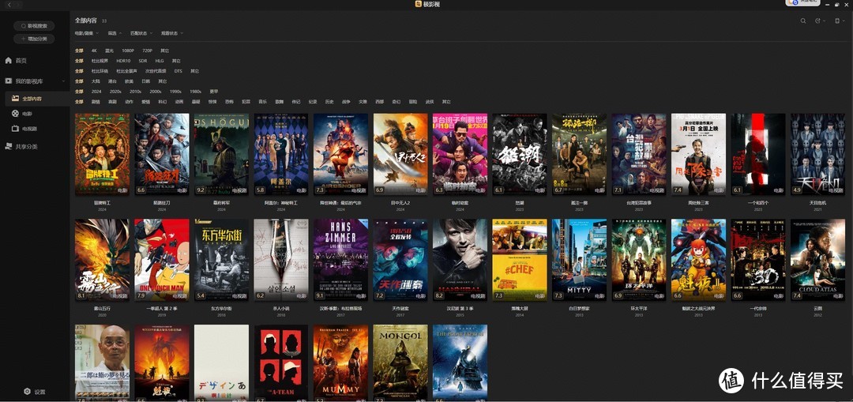This screenshot has width=853, height=402.
Task: Open the 怒潮 movie poster
Action: click(x=520, y=154)
